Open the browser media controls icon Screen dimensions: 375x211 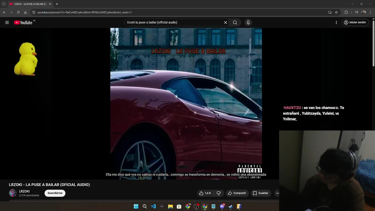coord(357,12)
